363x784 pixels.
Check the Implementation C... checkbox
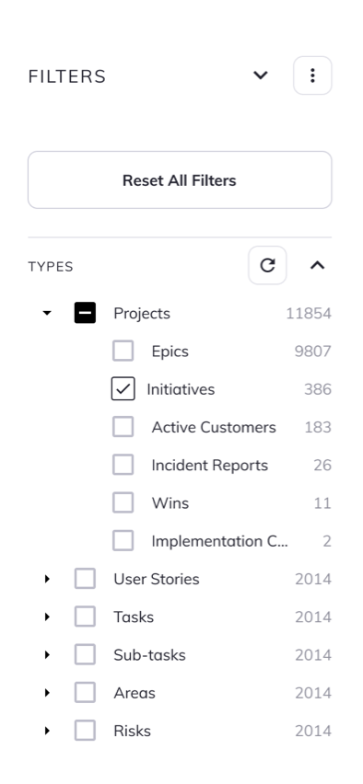pos(123,541)
